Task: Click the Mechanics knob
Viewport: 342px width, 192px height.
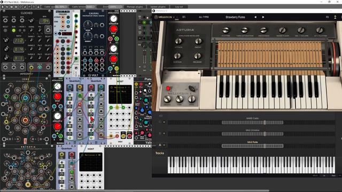Action: (263, 30)
